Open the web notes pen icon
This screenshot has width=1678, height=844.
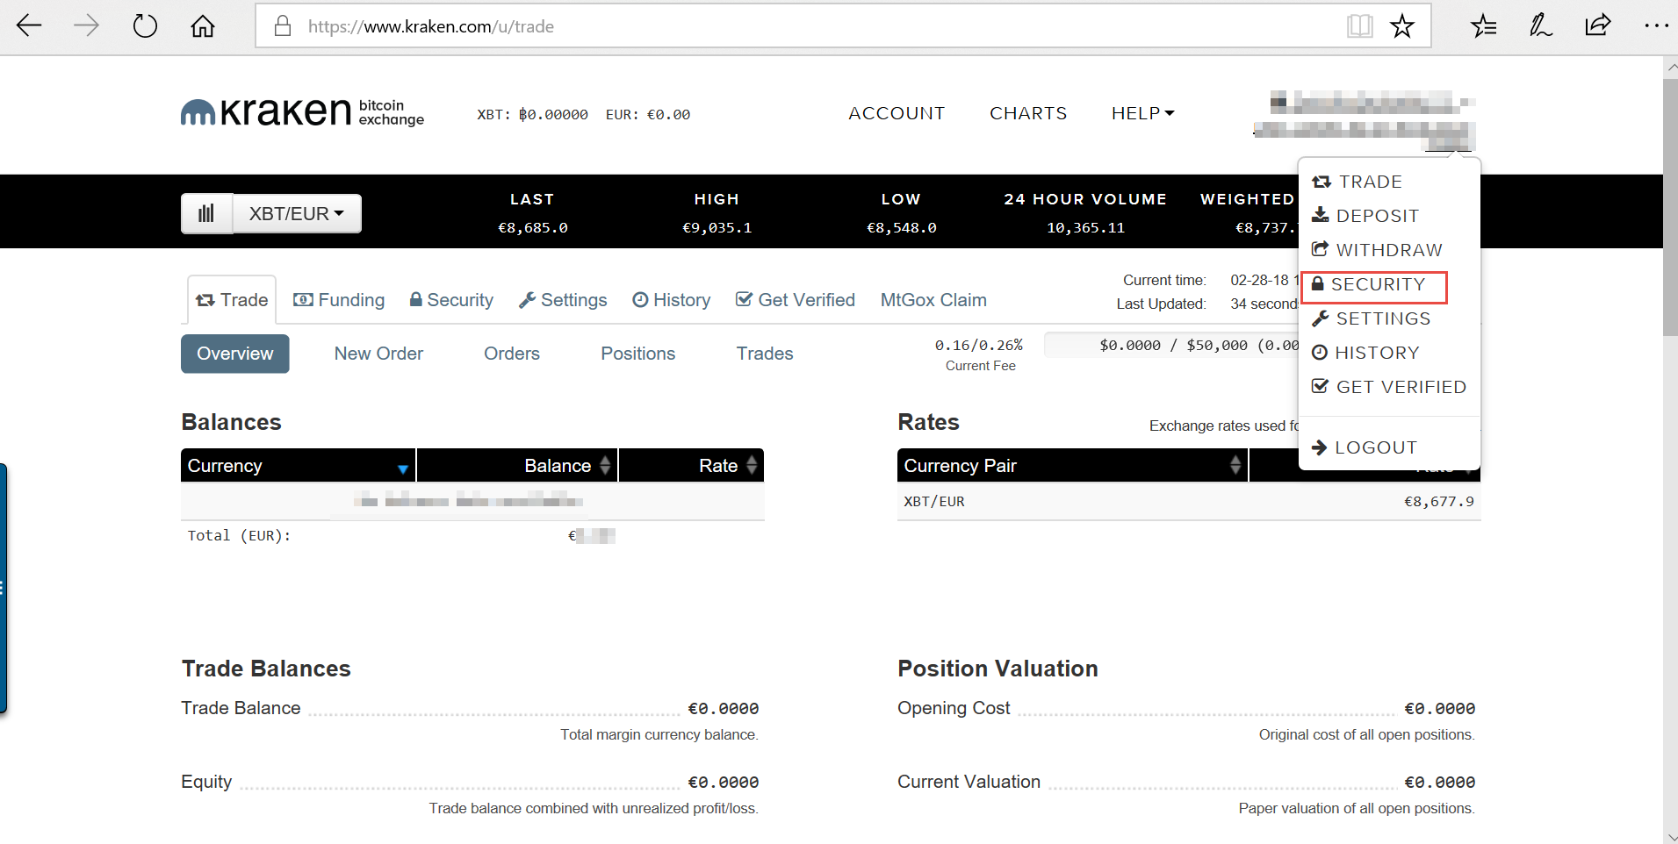tap(1541, 25)
